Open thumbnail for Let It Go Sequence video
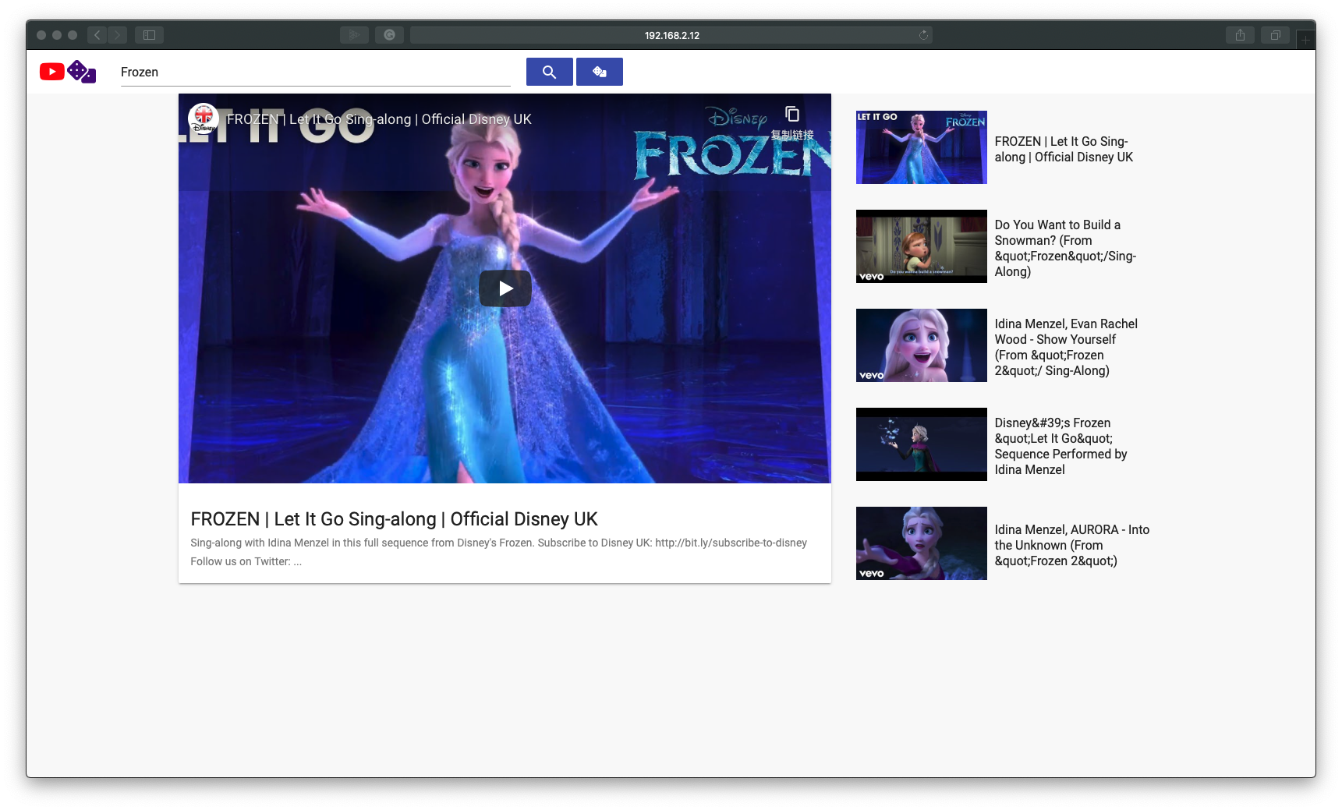1342x810 pixels. 922,444
